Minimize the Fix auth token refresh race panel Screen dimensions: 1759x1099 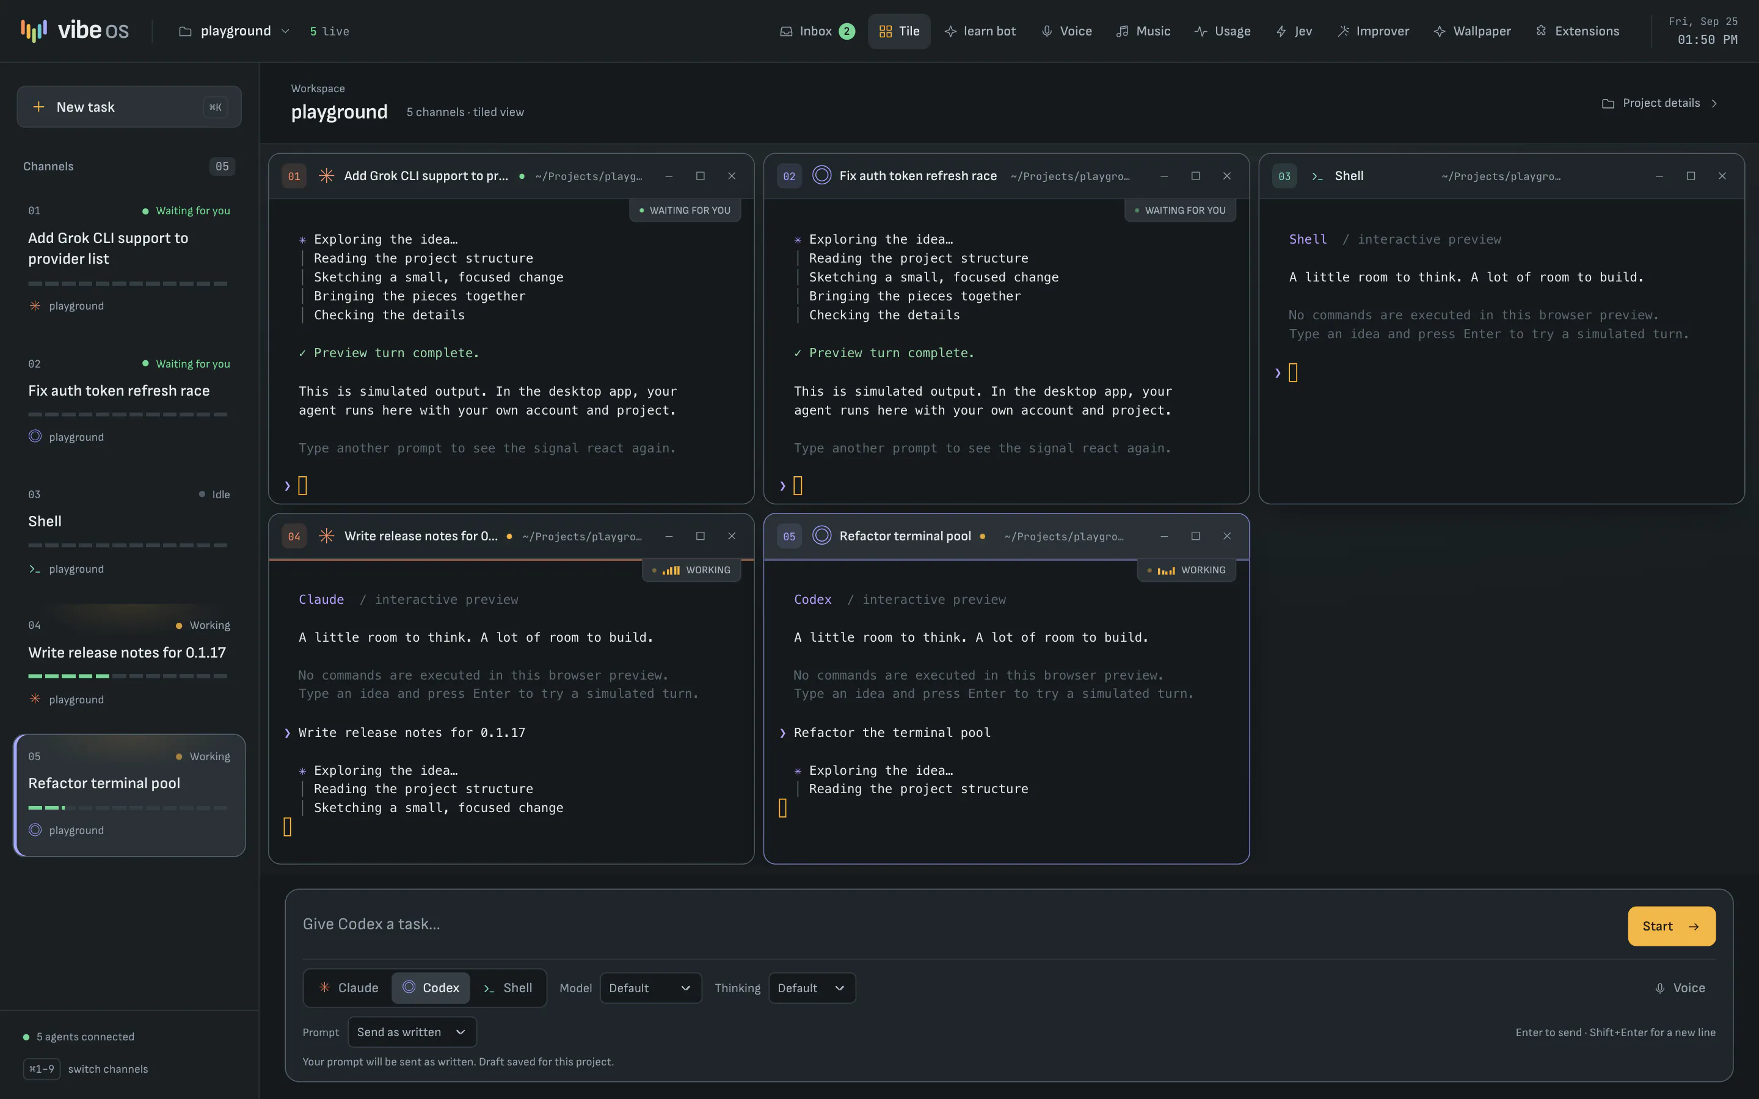tap(1164, 176)
